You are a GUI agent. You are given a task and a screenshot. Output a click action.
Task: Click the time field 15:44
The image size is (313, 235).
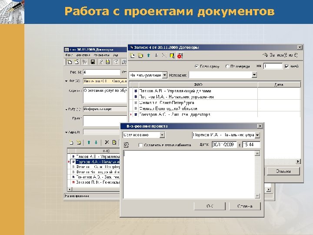tap(251, 144)
